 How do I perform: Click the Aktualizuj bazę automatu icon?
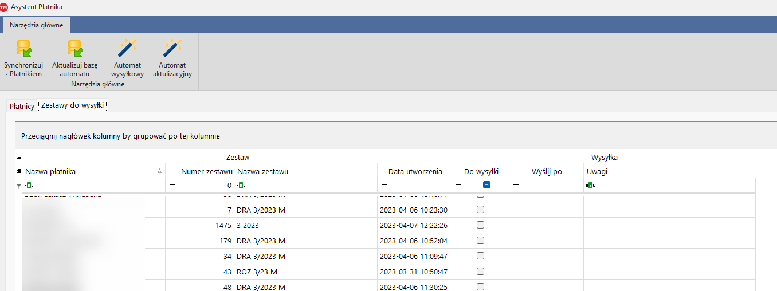pyautogui.click(x=74, y=48)
